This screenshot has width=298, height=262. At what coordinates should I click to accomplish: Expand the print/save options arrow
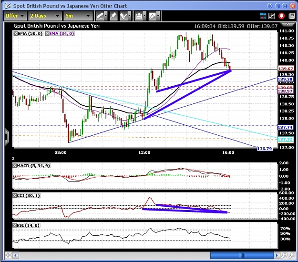[x=144, y=16]
